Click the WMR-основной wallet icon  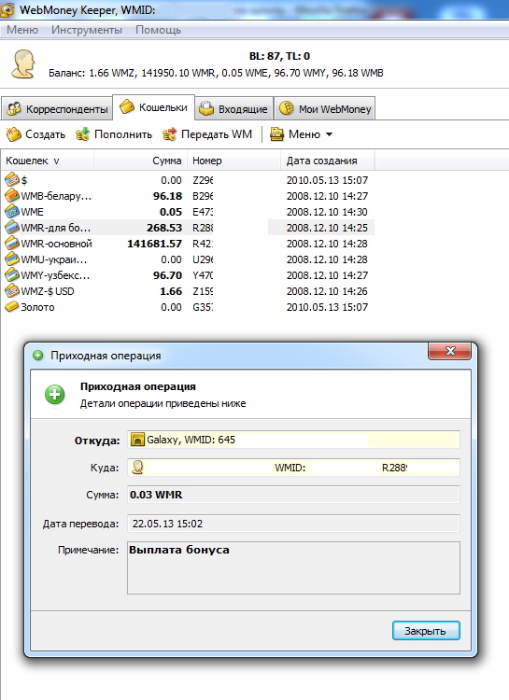click(x=12, y=244)
